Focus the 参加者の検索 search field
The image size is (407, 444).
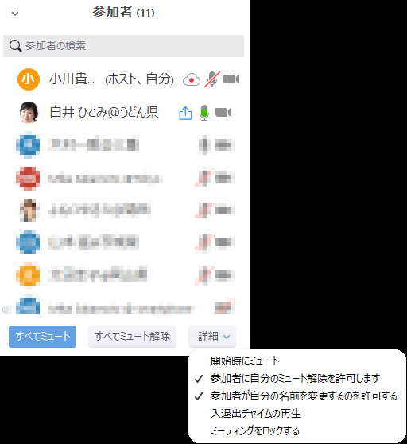(x=123, y=46)
